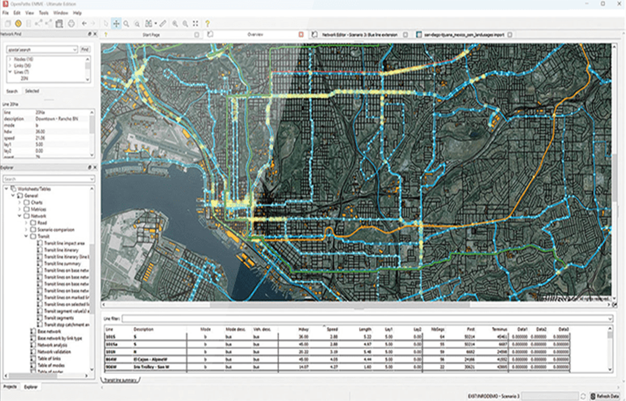Click the Transit line summary bottom tab
626x401 pixels.
[120, 380]
